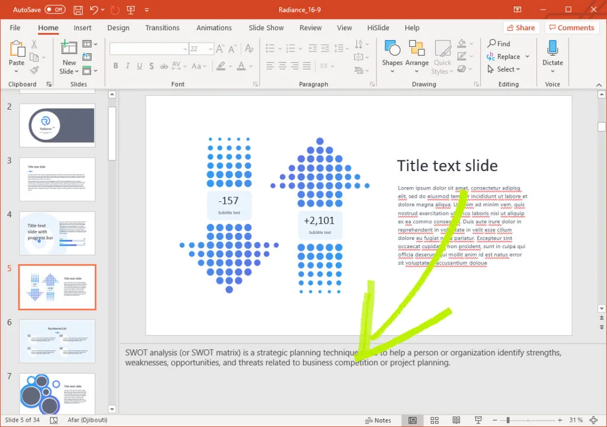Screen dimensions: 607x427
Task: Switch to Transitions tab
Action: click(162, 28)
